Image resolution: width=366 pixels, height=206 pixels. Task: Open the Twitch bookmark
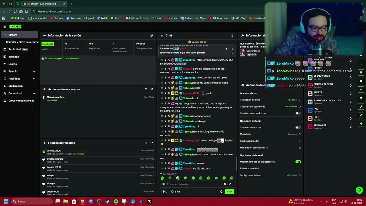[102, 18]
